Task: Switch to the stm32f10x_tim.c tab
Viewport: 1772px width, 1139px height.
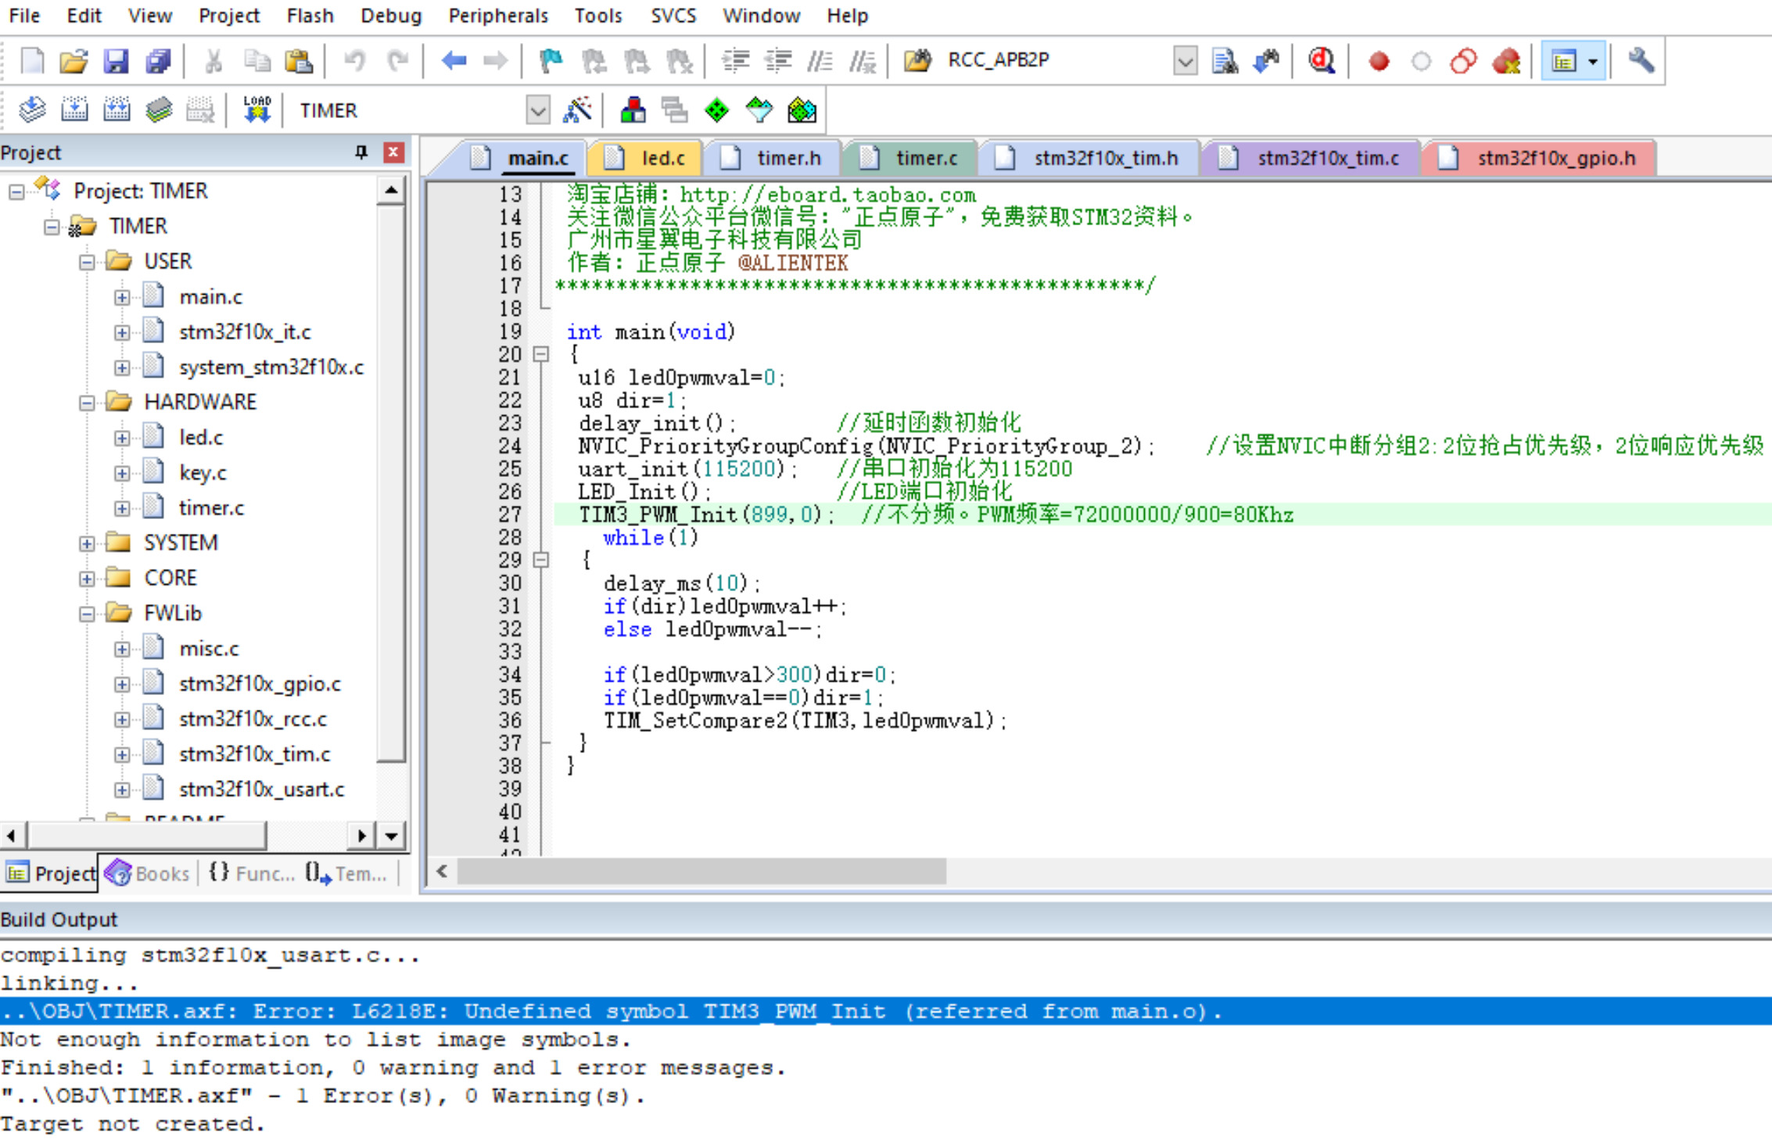Action: 1327,158
